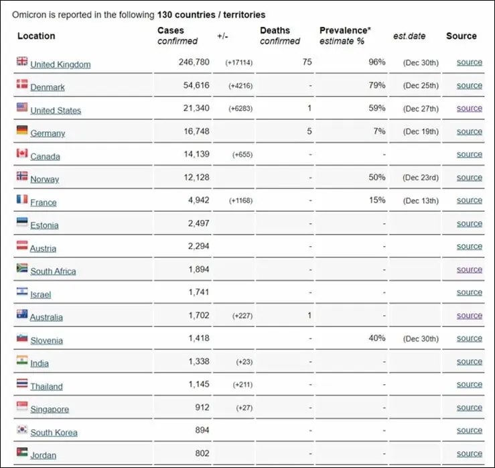Click the Slovenia flag icon
The width and height of the screenshot is (495, 468).
pyautogui.click(x=22, y=337)
